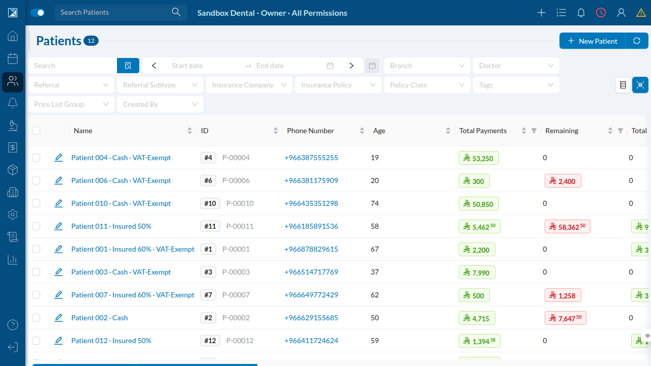Click the refresh icon beside New Patient

point(637,41)
